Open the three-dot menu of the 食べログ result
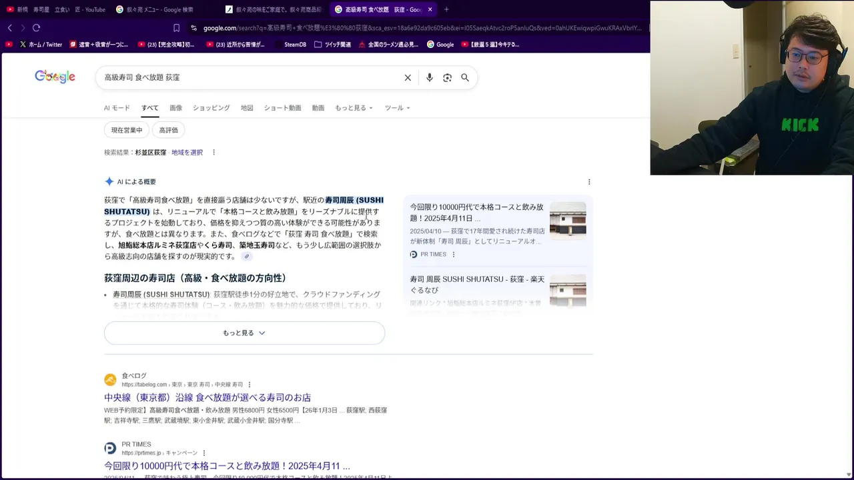Screen dimensions: 854x480 [x=250, y=385]
